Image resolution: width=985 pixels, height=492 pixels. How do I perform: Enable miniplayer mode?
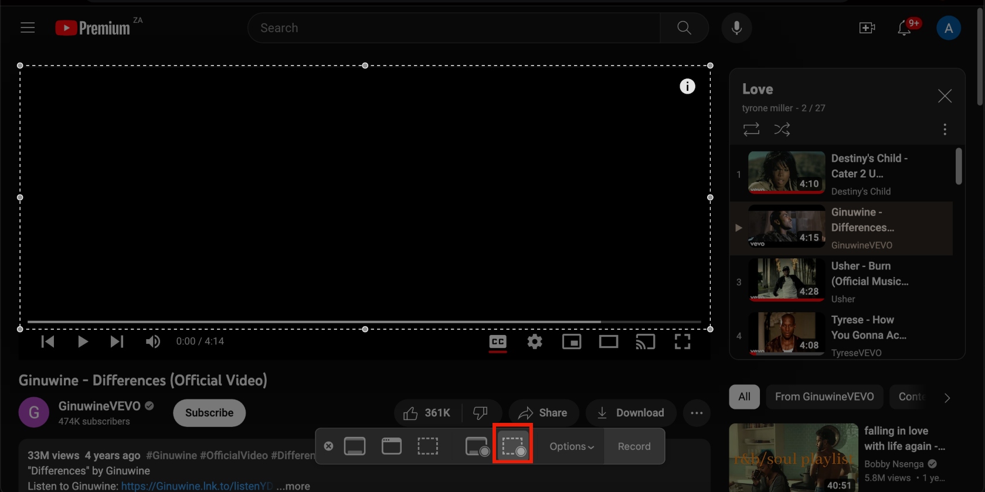click(x=572, y=341)
